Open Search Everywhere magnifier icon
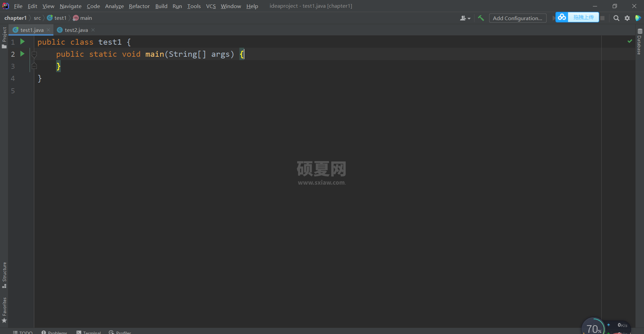 click(616, 18)
